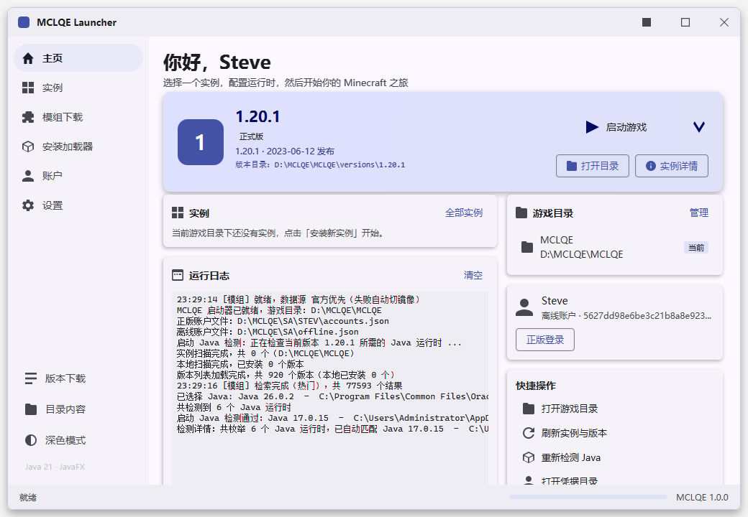Click the gear icon for 设置
This screenshot has width=748, height=517.
pos(28,205)
